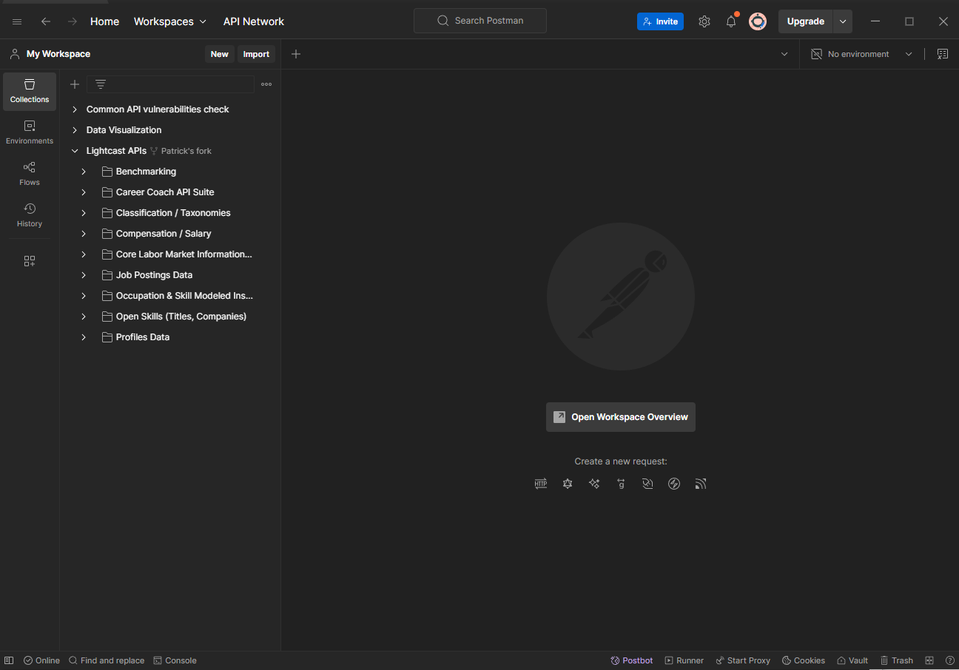Go to Home

coord(104,21)
